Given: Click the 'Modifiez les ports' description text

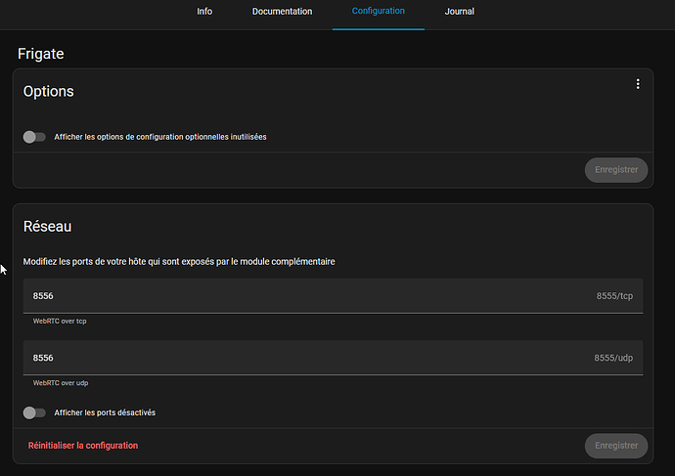Looking at the screenshot, I should point(179,262).
